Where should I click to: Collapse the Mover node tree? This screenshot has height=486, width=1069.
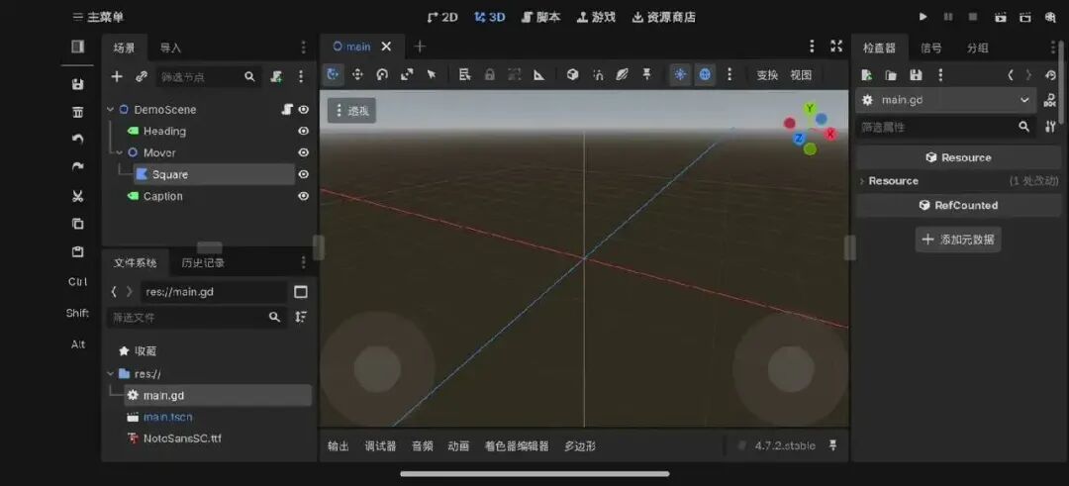(120, 152)
